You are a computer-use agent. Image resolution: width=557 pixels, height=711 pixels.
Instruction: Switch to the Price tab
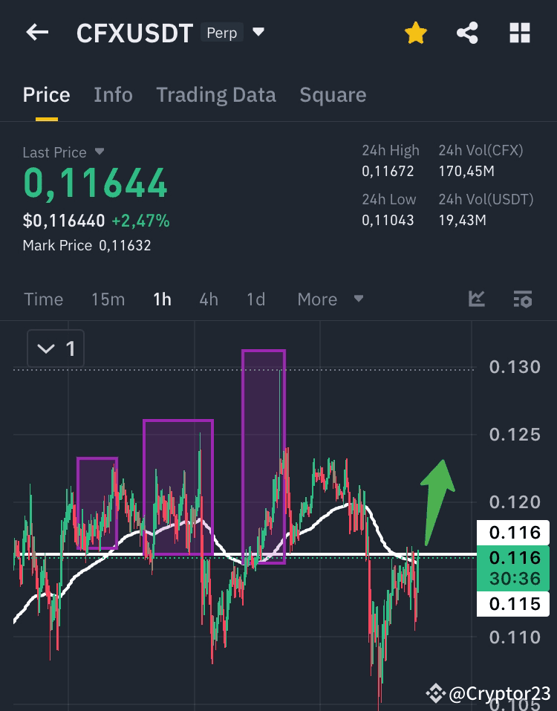(46, 95)
